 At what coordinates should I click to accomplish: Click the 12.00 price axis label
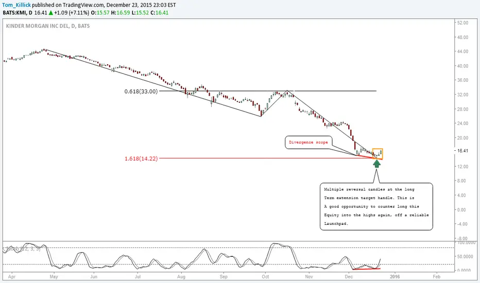click(462, 166)
